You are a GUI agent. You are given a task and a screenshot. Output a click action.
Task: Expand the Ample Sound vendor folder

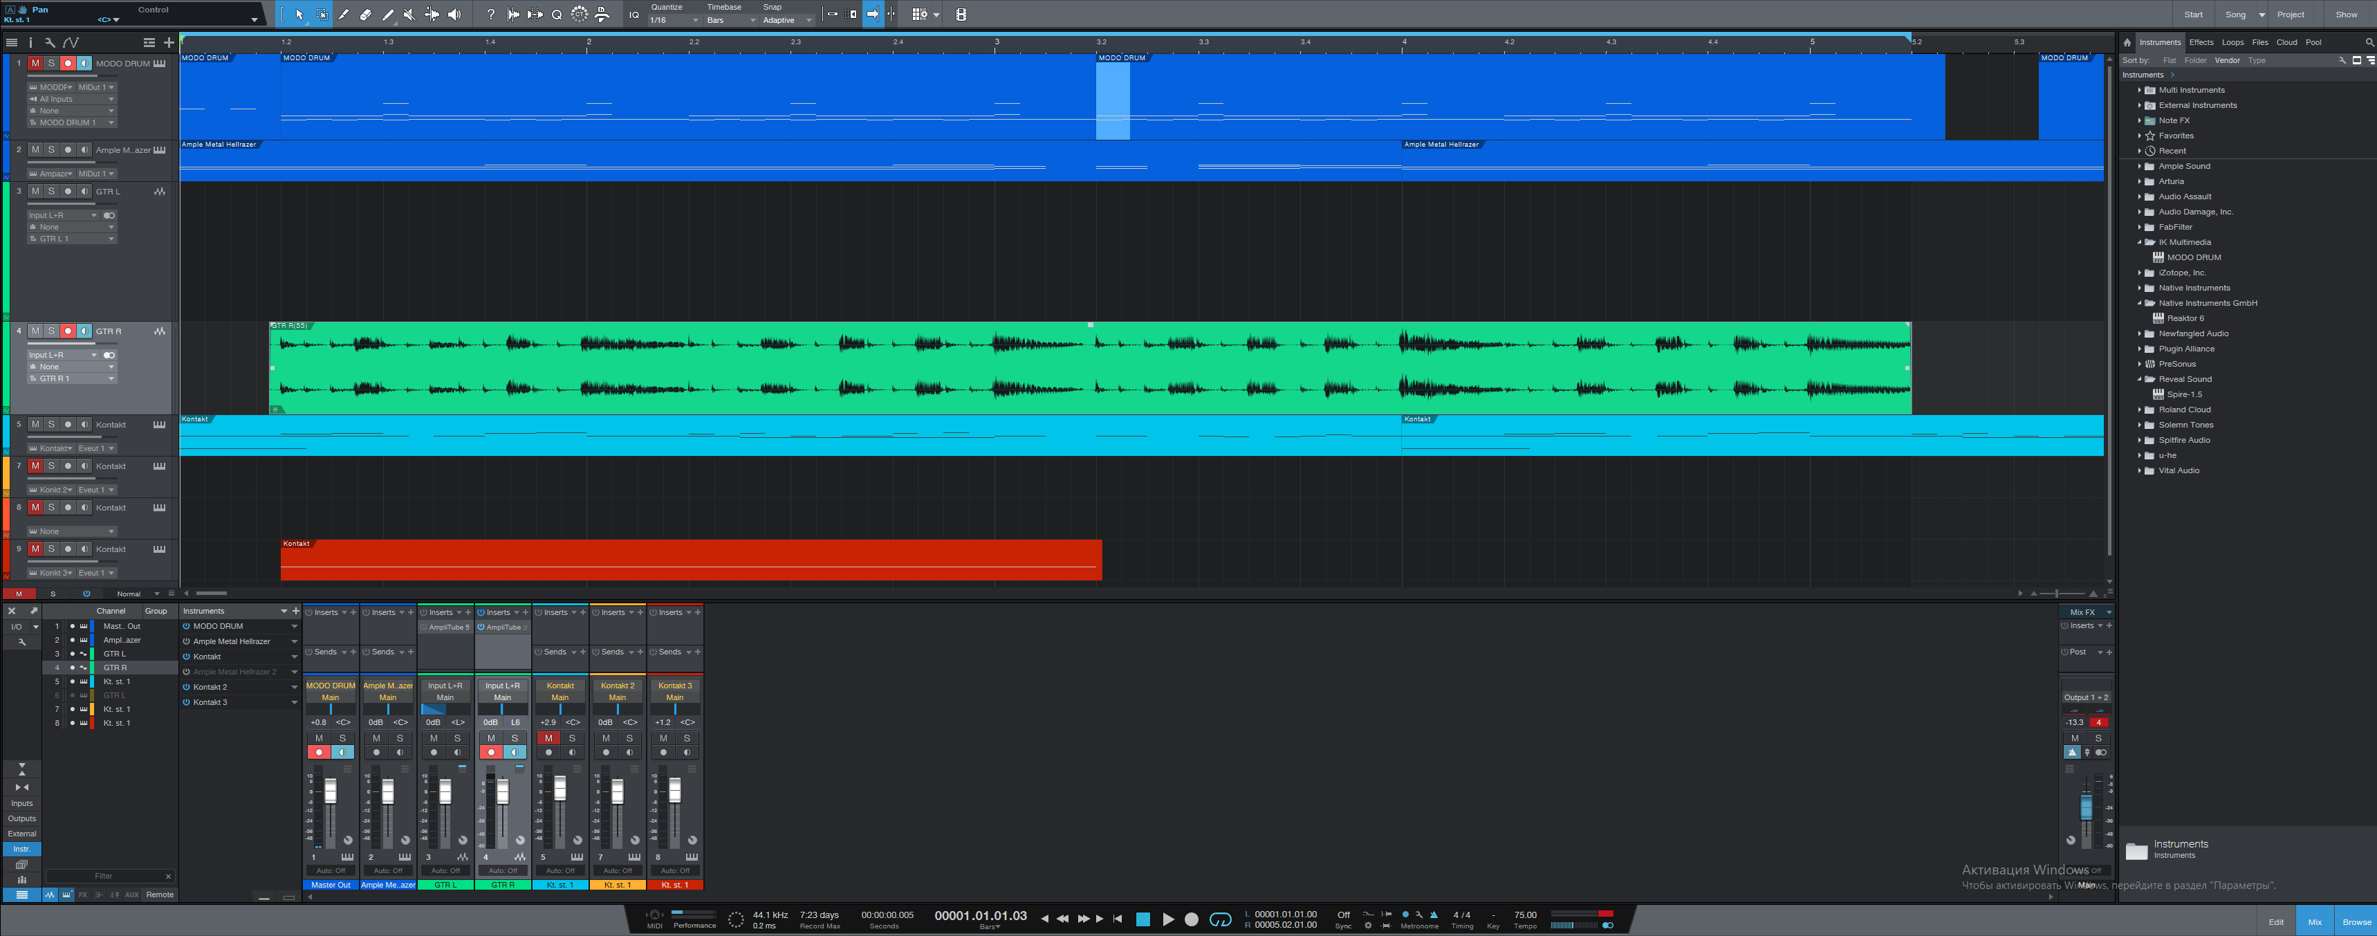2139,166
